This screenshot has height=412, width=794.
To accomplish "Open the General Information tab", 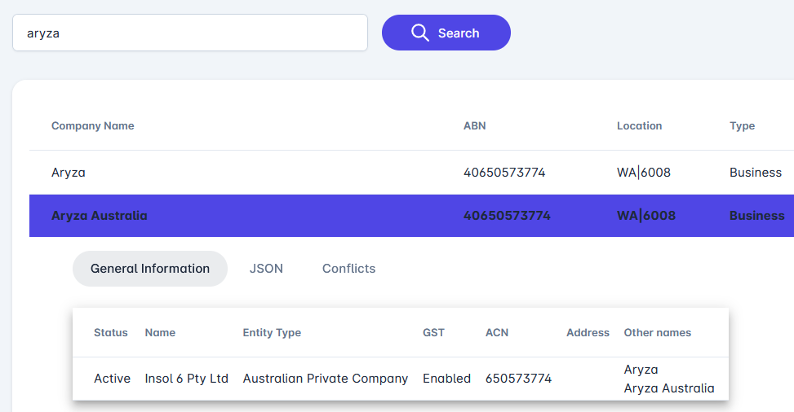I will tap(150, 269).
